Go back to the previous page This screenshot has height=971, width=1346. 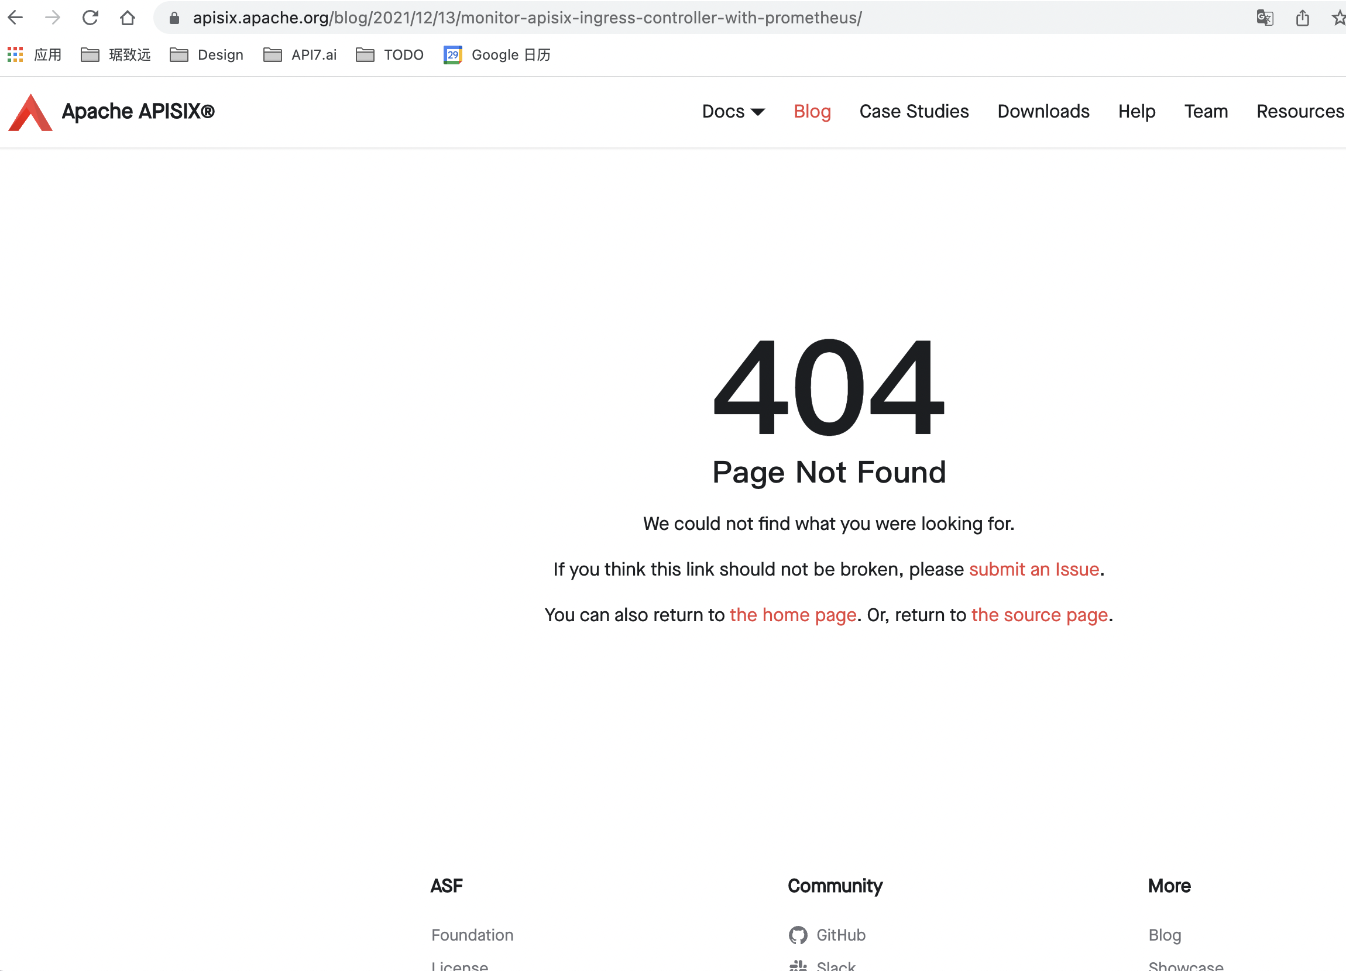[x=15, y=18]
